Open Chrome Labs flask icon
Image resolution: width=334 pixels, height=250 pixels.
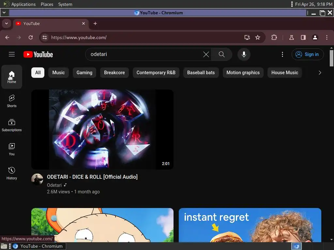(x=292, y=38)
